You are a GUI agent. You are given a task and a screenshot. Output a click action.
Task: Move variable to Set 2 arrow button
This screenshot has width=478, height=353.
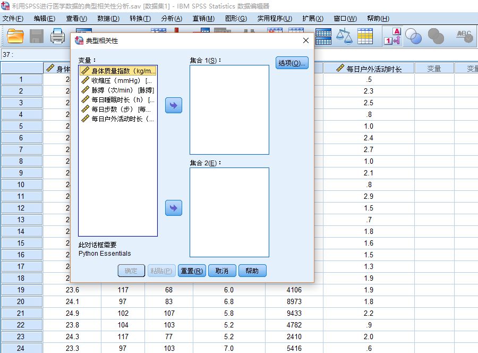(x=174, y=208)
